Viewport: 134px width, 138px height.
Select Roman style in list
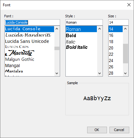(x=81, y=29)
